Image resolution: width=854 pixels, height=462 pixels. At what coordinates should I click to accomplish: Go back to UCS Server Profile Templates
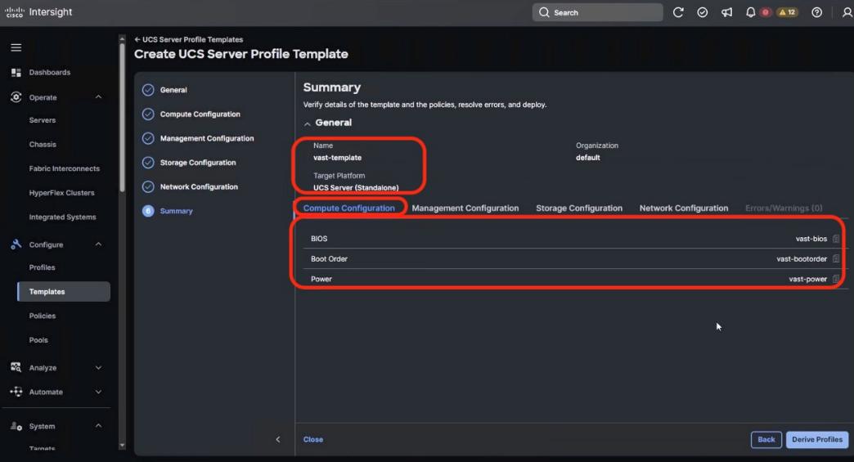point(188,39)
